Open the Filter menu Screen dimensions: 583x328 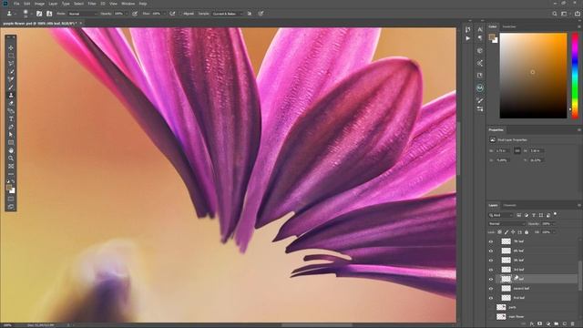tap(92, 4)
